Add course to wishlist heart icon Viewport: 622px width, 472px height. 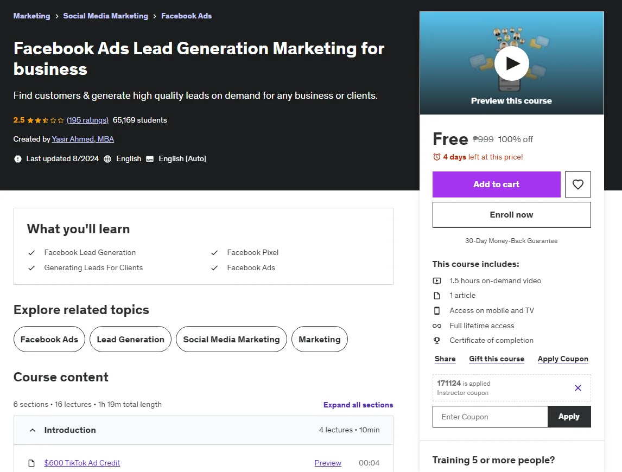click(x=577, y=184)
